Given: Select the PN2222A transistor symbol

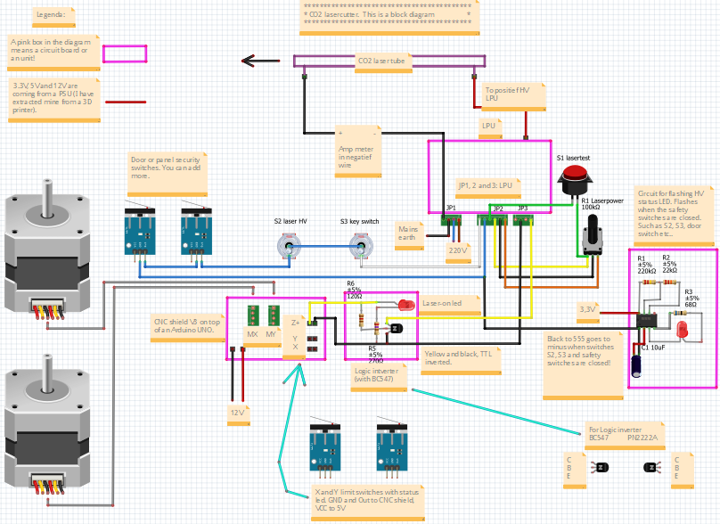Looking at the screenshot, I should [650, 467].
